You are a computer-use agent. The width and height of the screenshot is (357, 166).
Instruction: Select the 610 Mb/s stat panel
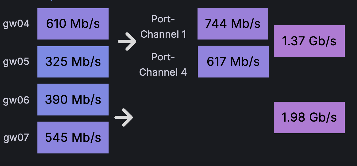tap(73, 24)
